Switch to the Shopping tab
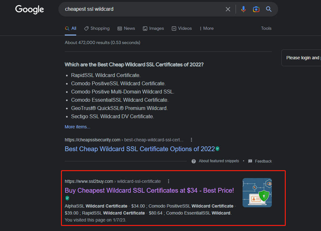The width and height of the screenshot is (321, 231). [x=97, y=29]
